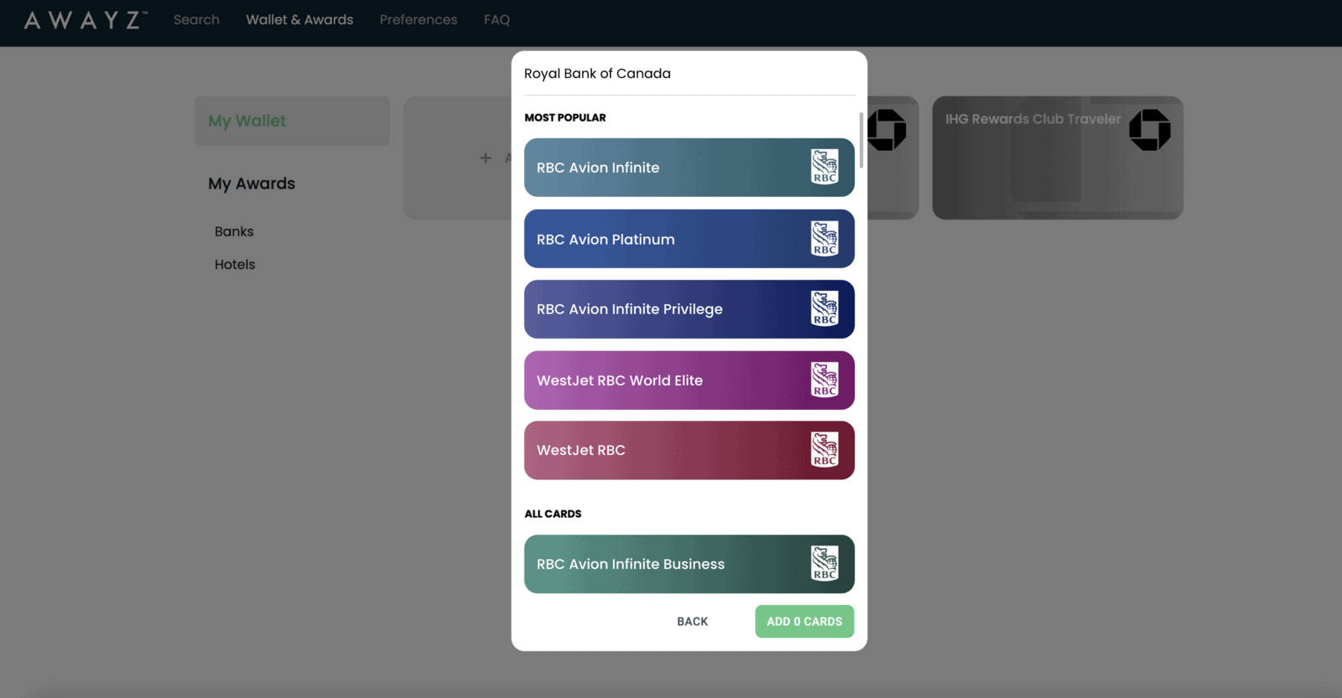Click RBC logo on Avion Infinite Business card
Screen dimensions: 1342x698
click(x=824, y=563)
